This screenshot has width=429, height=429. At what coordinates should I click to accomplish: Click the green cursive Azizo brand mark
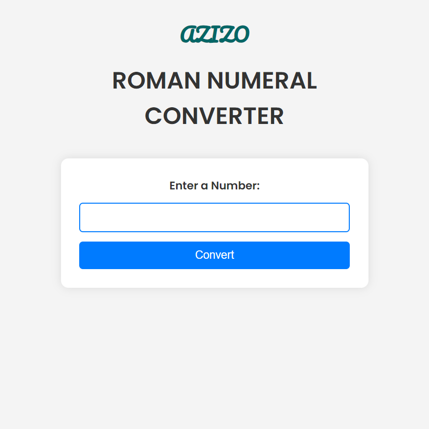click(x=214, y=34)
